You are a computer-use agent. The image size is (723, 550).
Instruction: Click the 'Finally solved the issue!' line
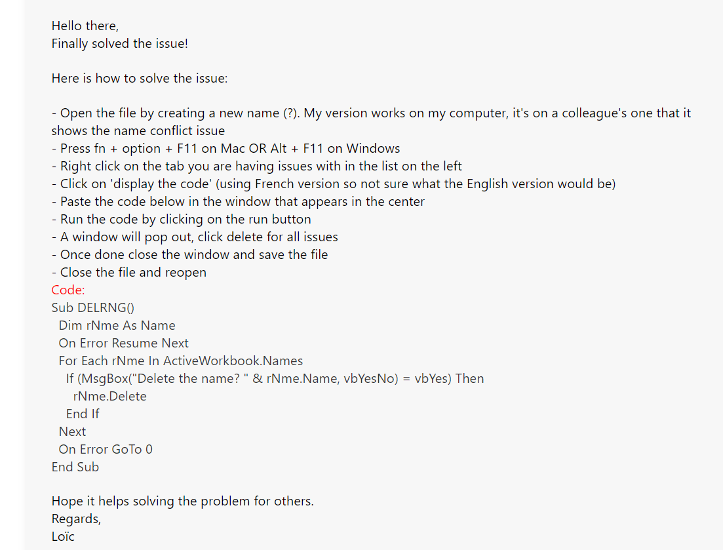point(119,44)
